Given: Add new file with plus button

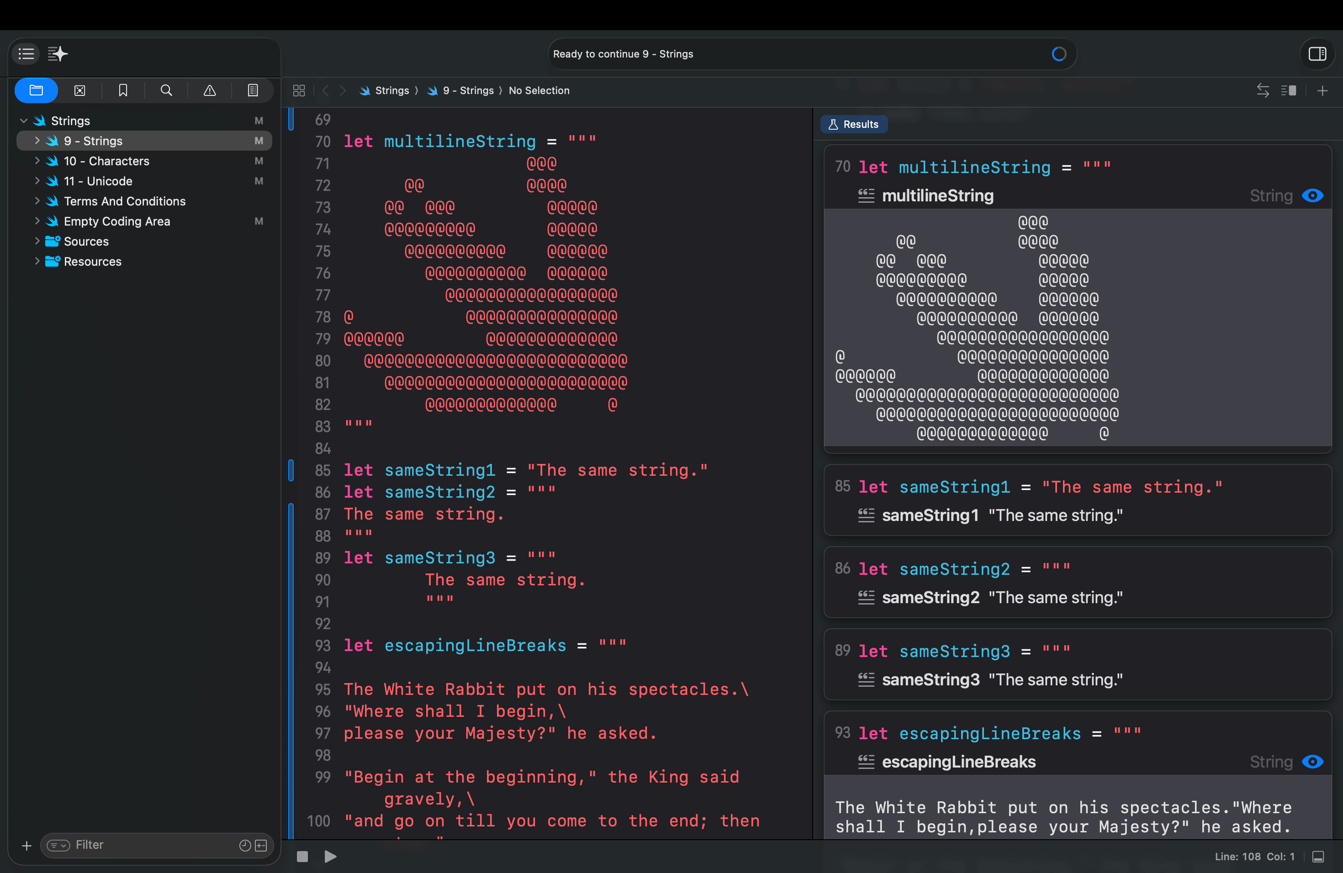Looking at the screenshot, I should point(26,845).
